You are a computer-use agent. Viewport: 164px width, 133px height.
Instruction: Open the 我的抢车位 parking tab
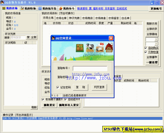(x=47, y=8)
